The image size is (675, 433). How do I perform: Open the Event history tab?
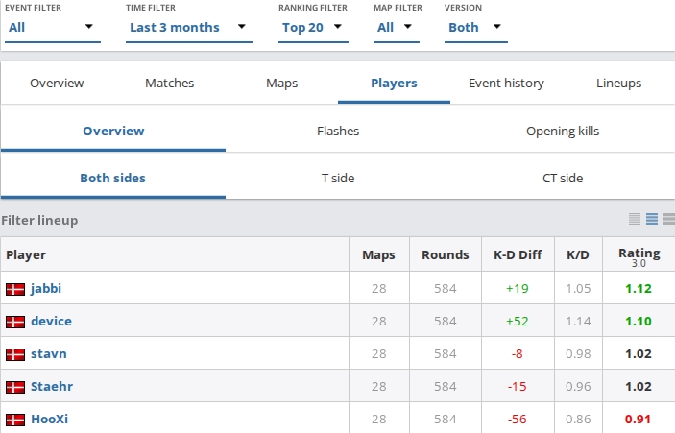(506, 84)
